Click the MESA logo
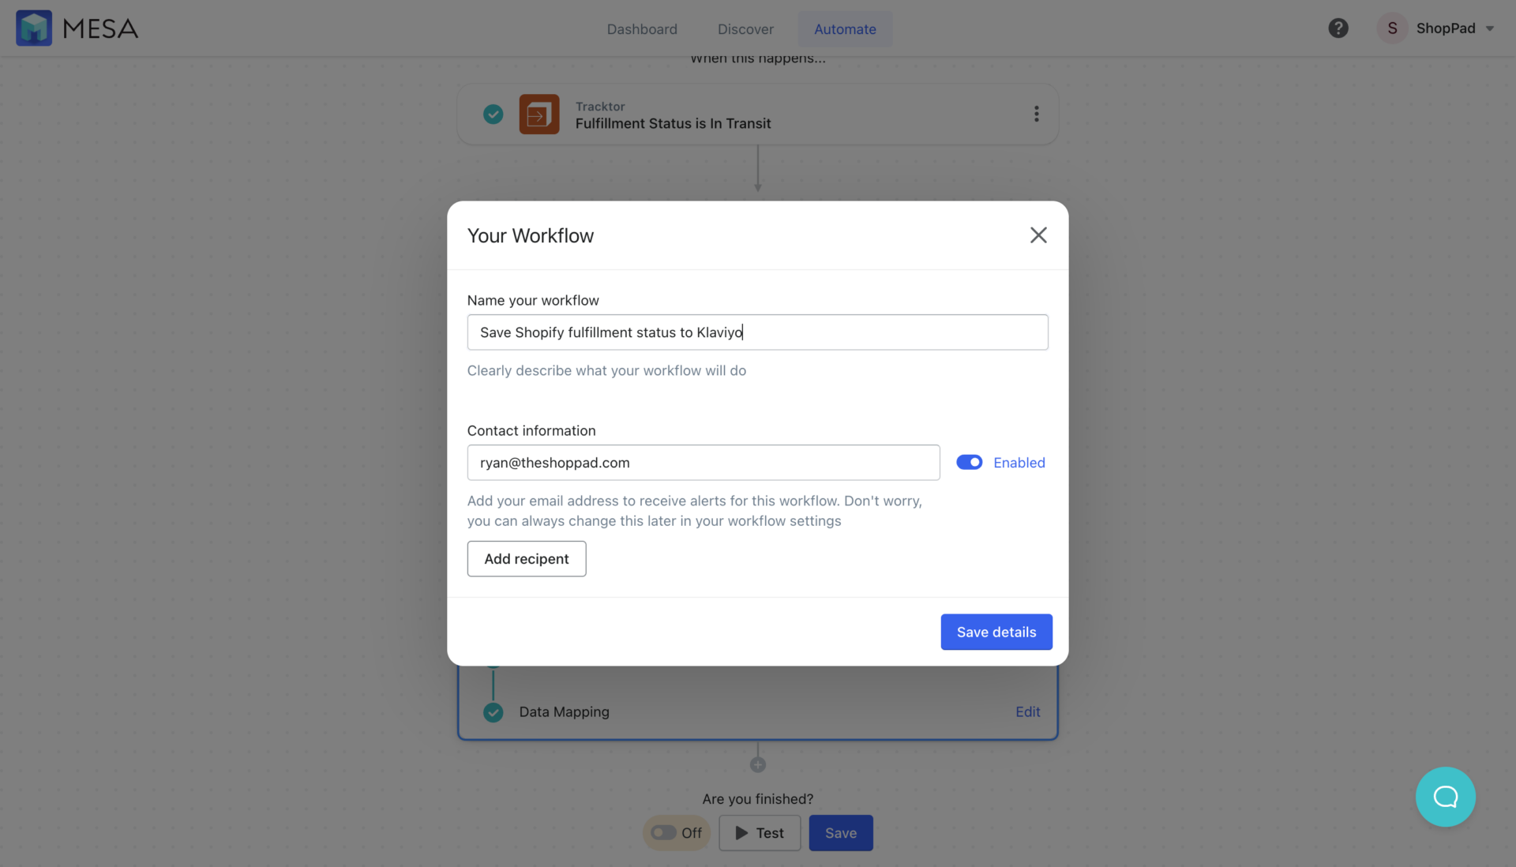This screenshot has height=867, width=1516. 76,28
